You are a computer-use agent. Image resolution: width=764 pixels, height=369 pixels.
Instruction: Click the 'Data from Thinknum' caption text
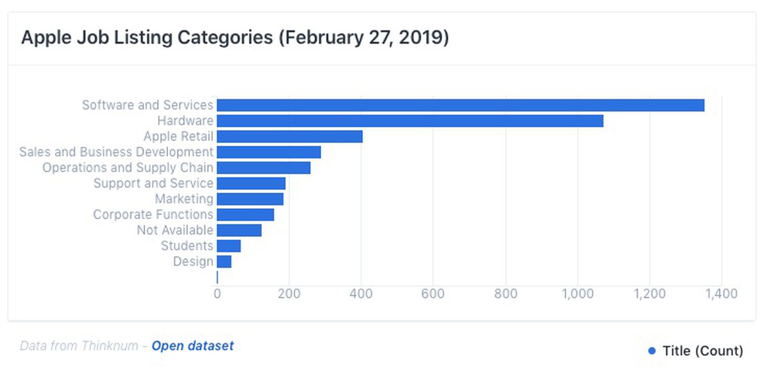[x=79, y=346]
